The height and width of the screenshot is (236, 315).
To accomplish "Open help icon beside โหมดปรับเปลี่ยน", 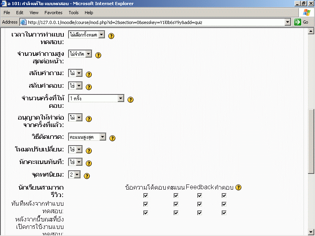I will [x=89, y=151].
